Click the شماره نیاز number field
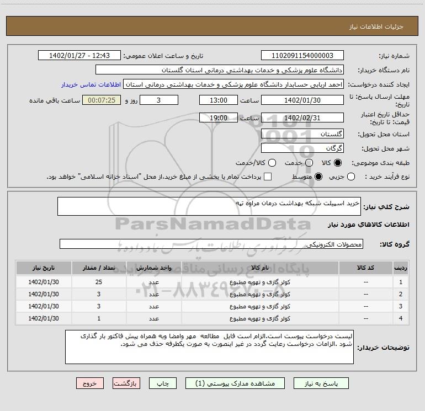 (302, 56)
